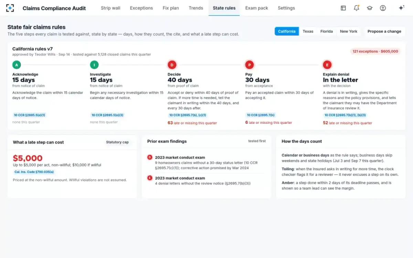This screenshot has height=258, width=413.
Task: Open the graduation cap learning icon
Action: coord(370,8)
